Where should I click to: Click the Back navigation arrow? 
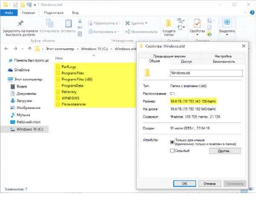6,49
